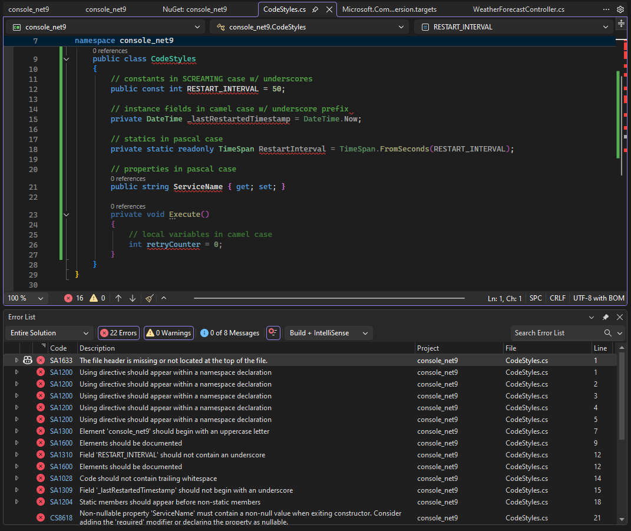Expand the code cleanup options caret
631x531 pixels.
(x=164, y=298)
